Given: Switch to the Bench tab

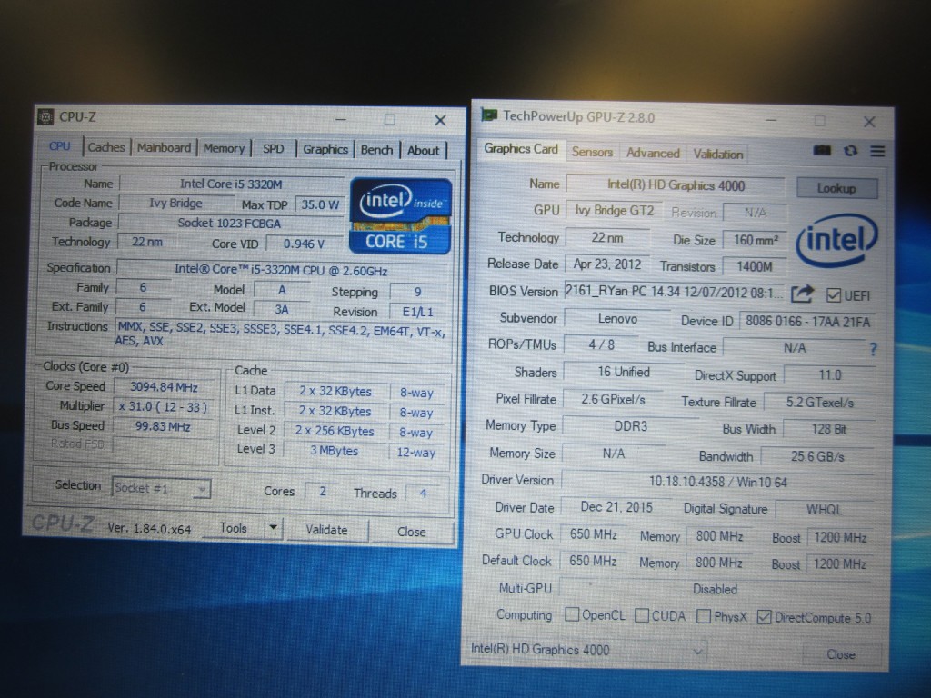Looking at the screenshot, I should [377, 150].
